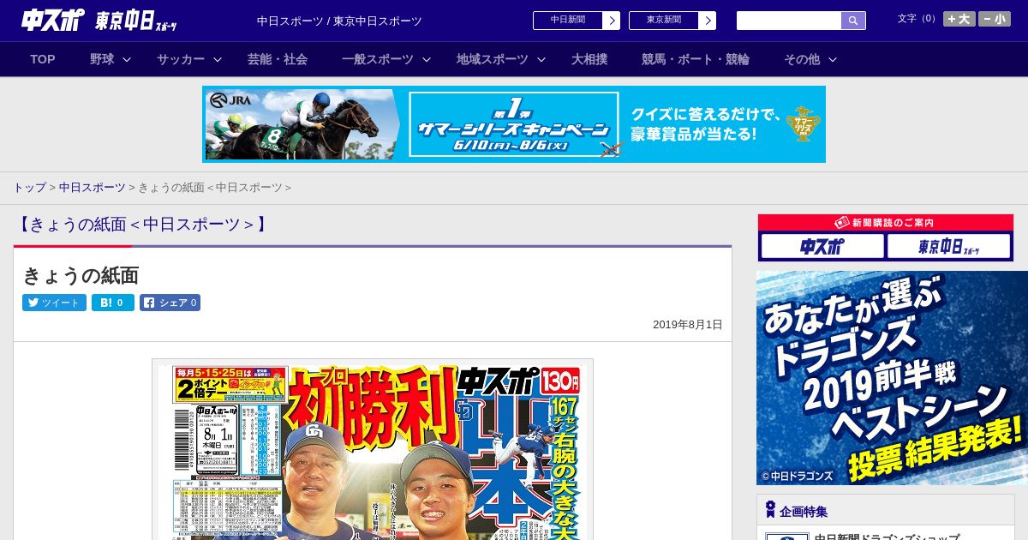Open ドラゴンズ 2019前半戦 ベストシーン banner
This screenshot has height=540, width=1028.
pyautogui.click(x=892, y=378)
